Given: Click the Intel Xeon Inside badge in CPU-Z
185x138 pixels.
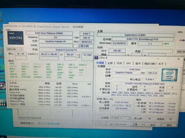Looking at the screenshot, I should (x=169, y=75).
